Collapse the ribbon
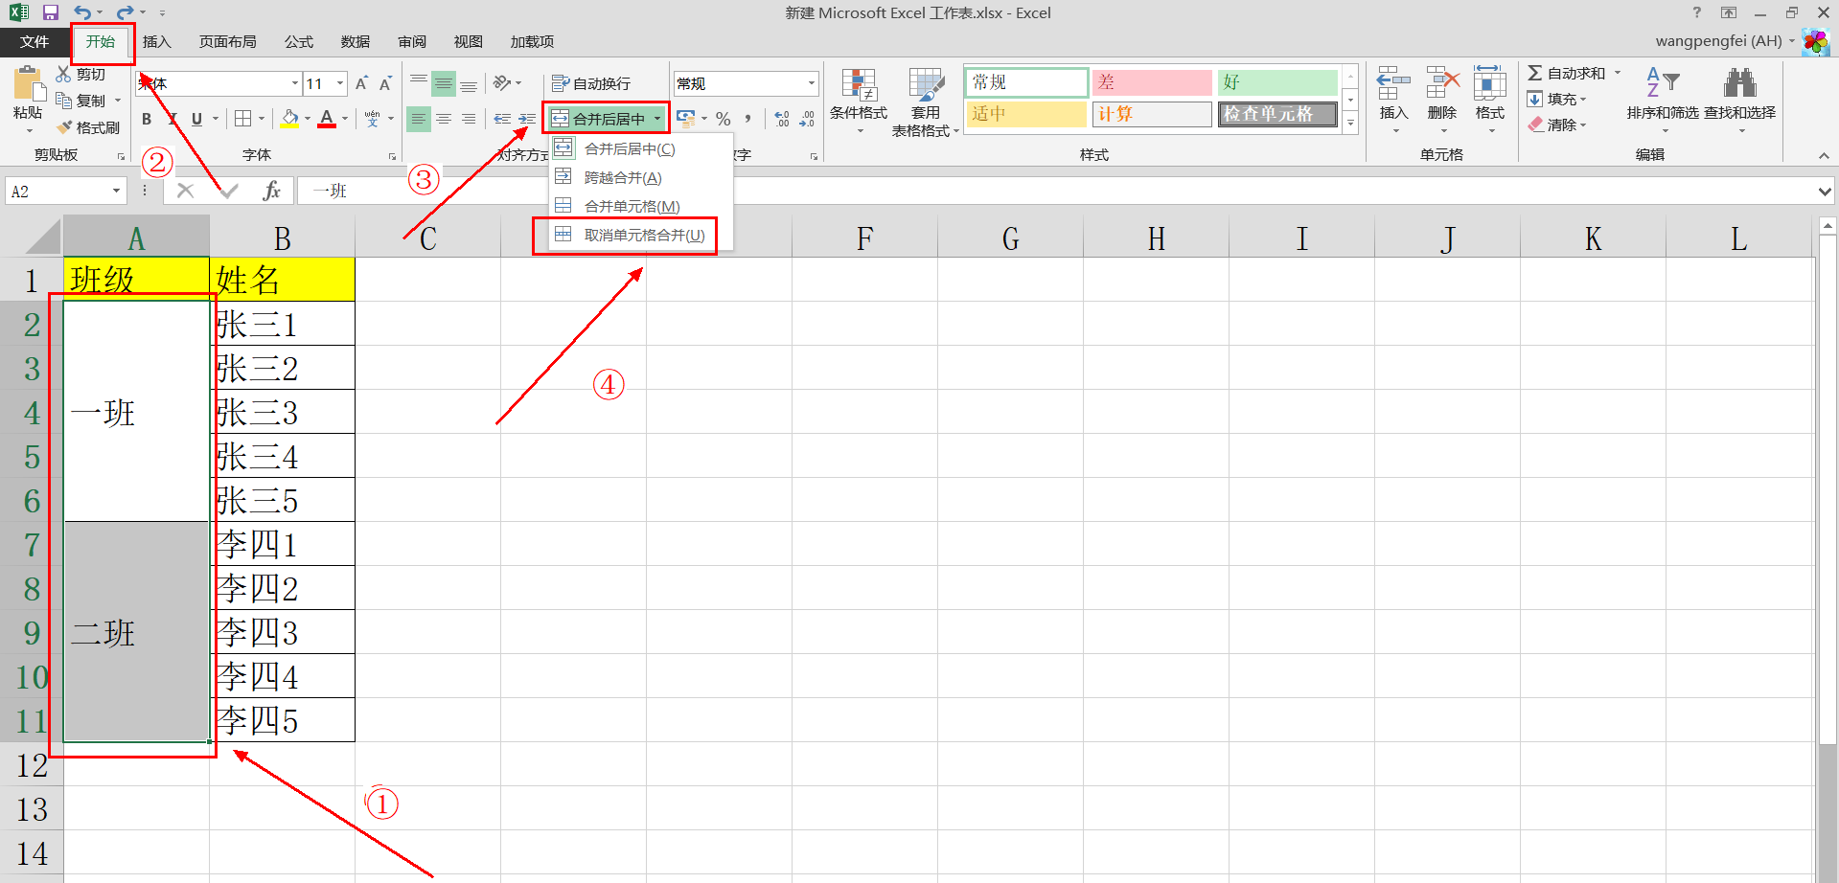1839x883 pixels. [x=1824, y=155]
